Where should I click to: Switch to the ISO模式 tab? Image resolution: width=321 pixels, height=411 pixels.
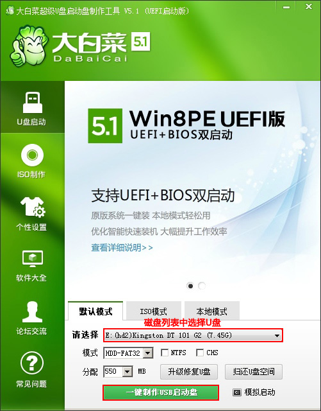[x=154, y=311]
